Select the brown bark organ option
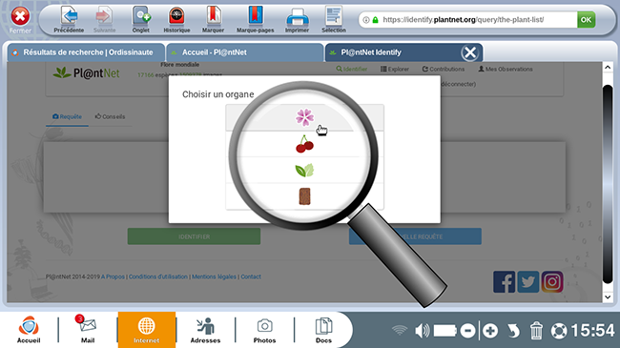 (x=304, y=196)
